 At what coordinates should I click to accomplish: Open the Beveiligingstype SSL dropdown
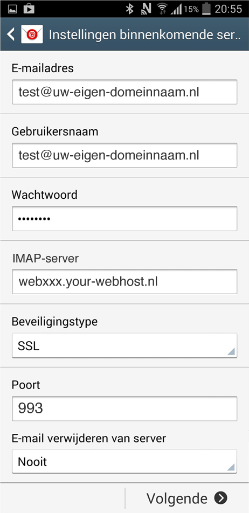coord(124,345)
